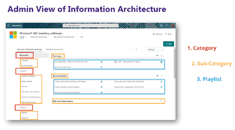Click Following text button
Viewport: 235px width, 130px height.
pos(158,34)
